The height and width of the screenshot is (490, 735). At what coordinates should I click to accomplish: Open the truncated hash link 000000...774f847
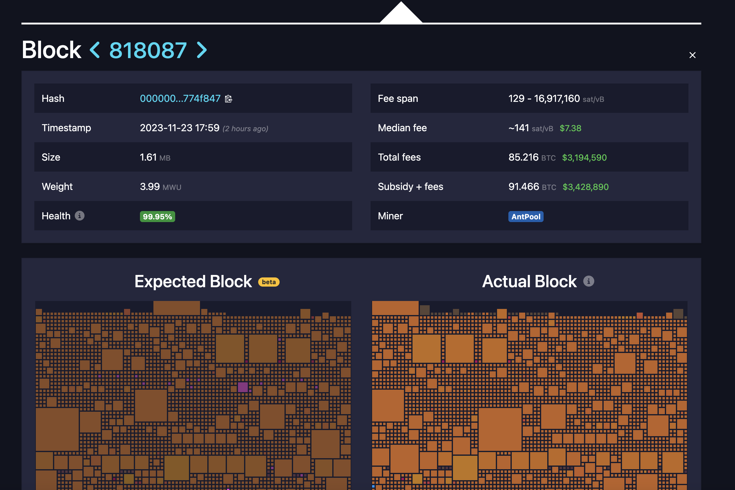coord(180,98)
